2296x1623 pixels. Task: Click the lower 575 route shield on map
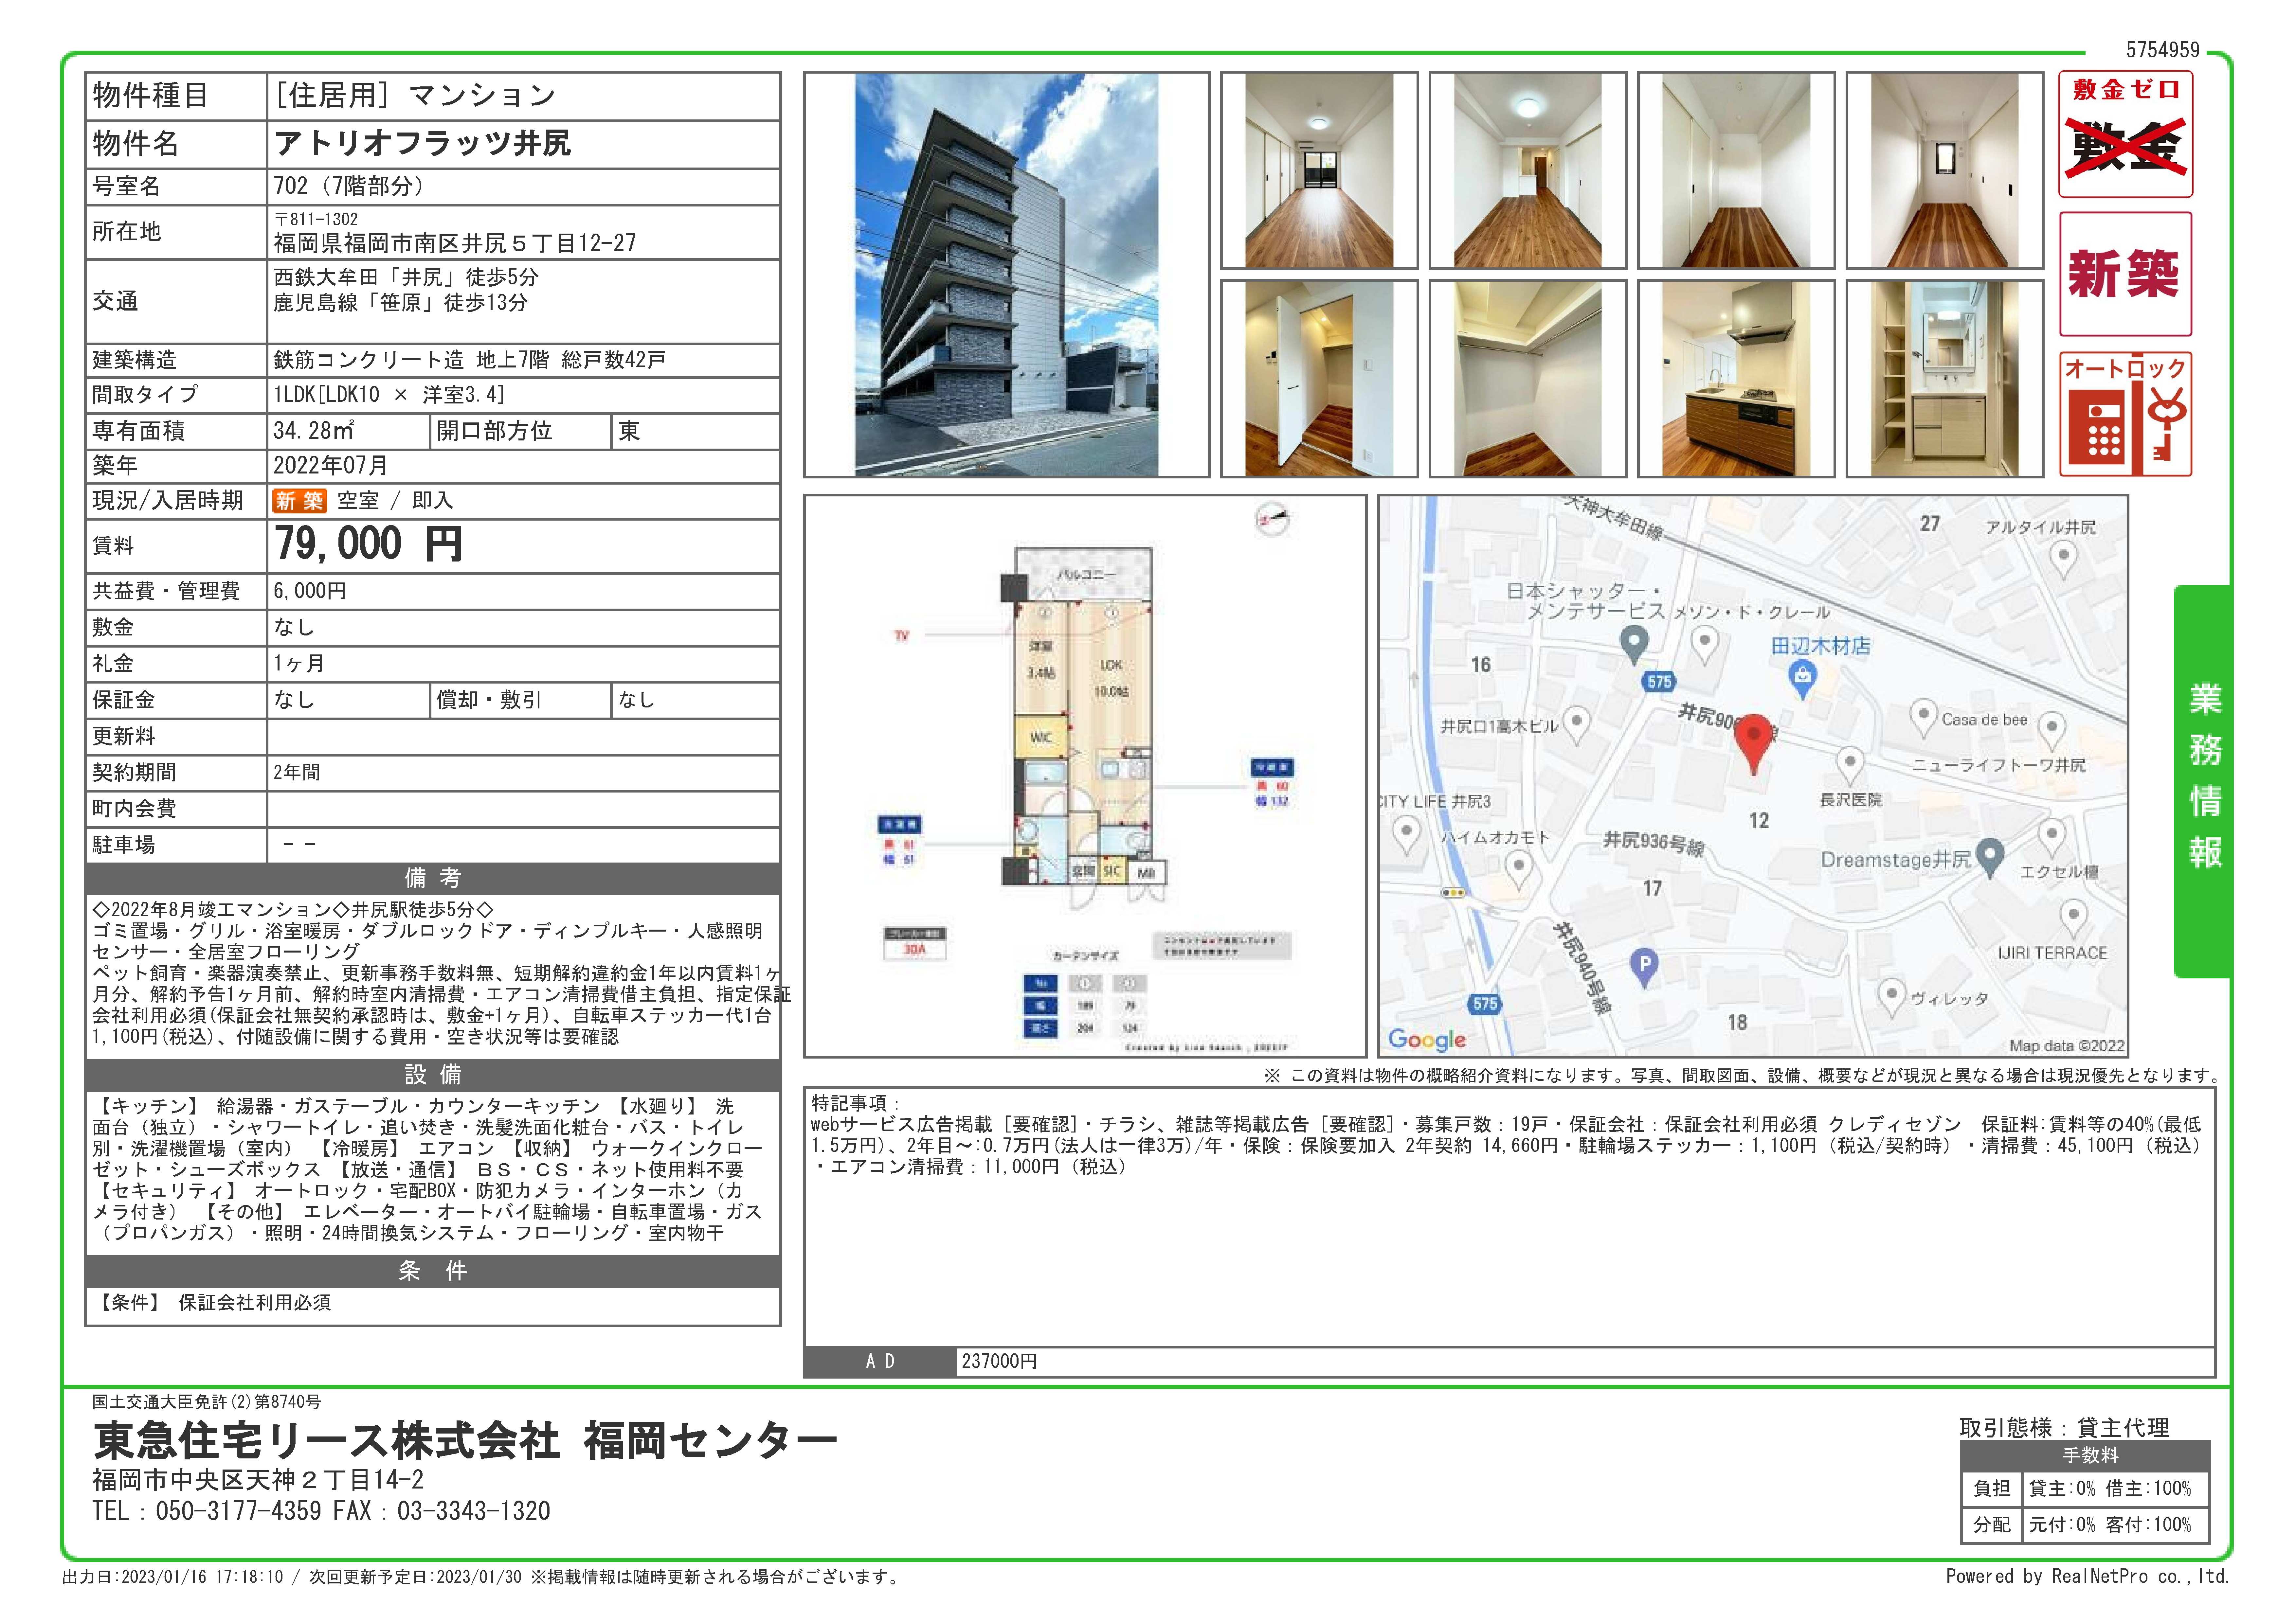click(x=1485, y=1004)
